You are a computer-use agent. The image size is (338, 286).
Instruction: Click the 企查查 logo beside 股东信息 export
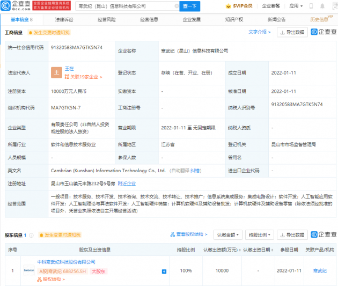point(324,234)
